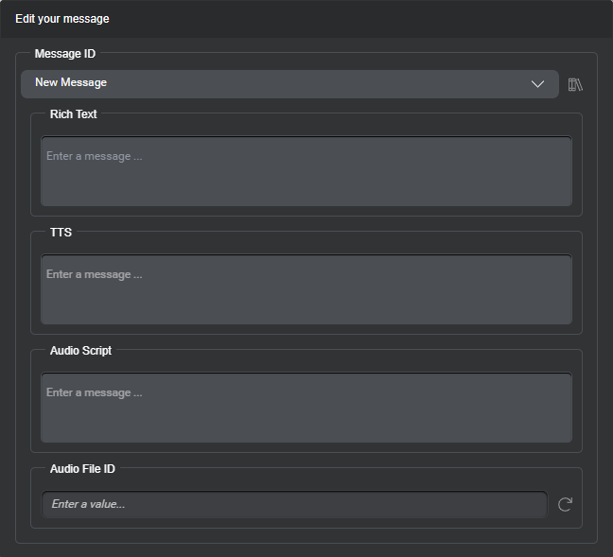Click empty title bar area of dialog
Image resolution: width=613 pixels, height=557 pixels.
pos(378,19)
